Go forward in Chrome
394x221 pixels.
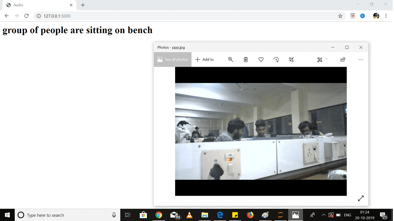[17, 16]
